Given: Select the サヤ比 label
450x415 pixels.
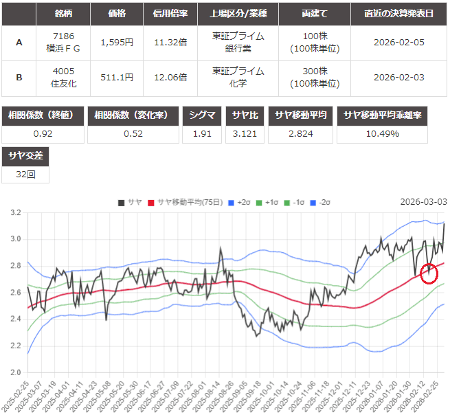Looking at the screenshot, I should point(246,115).
